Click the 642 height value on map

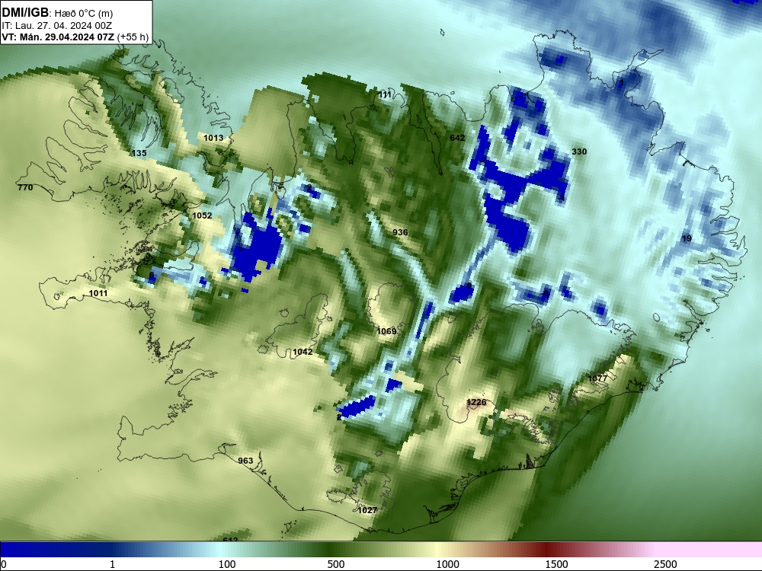457,138
